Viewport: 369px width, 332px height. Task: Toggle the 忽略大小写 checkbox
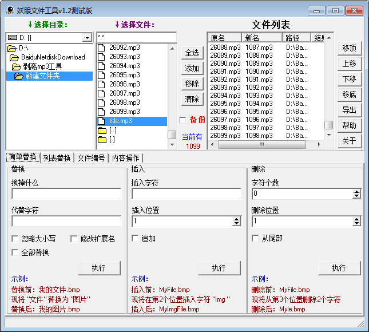[x=15, y=239]
